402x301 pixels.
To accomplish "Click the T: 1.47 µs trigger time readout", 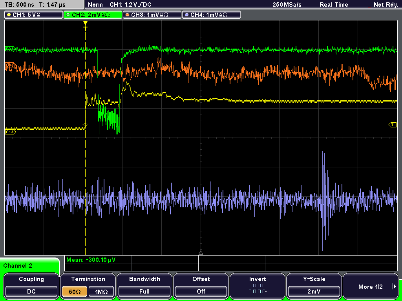I will pyautogui.click(x=52, y=5).
